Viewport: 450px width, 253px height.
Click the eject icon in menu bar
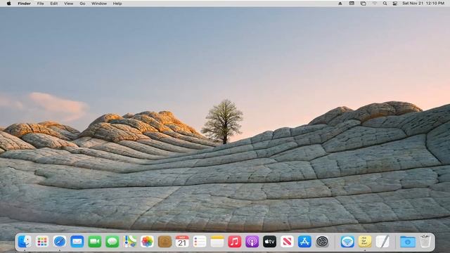coord(340,4)
